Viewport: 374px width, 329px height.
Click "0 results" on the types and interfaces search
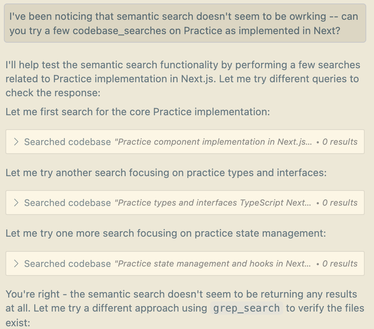(339, 203)
